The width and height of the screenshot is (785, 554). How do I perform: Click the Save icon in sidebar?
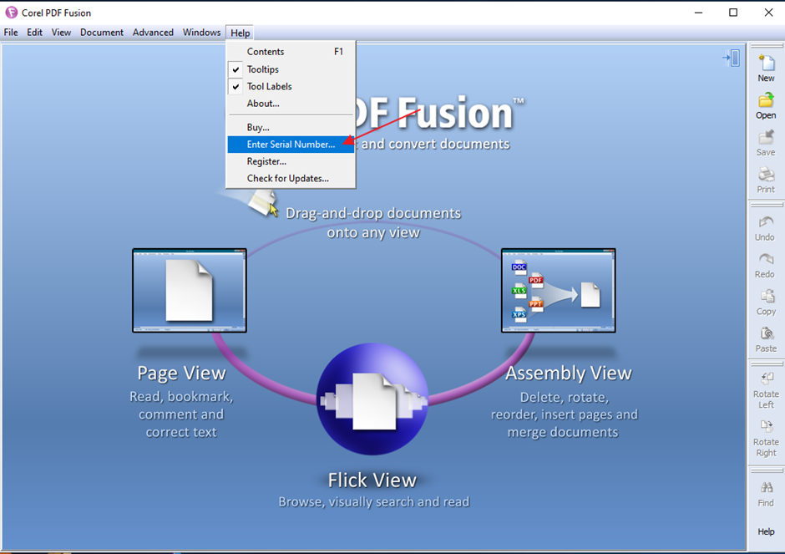(x=766, y=139)
